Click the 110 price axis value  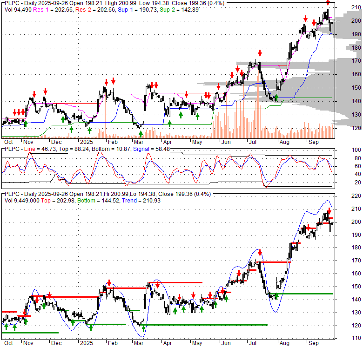click(x=356, y=338)
